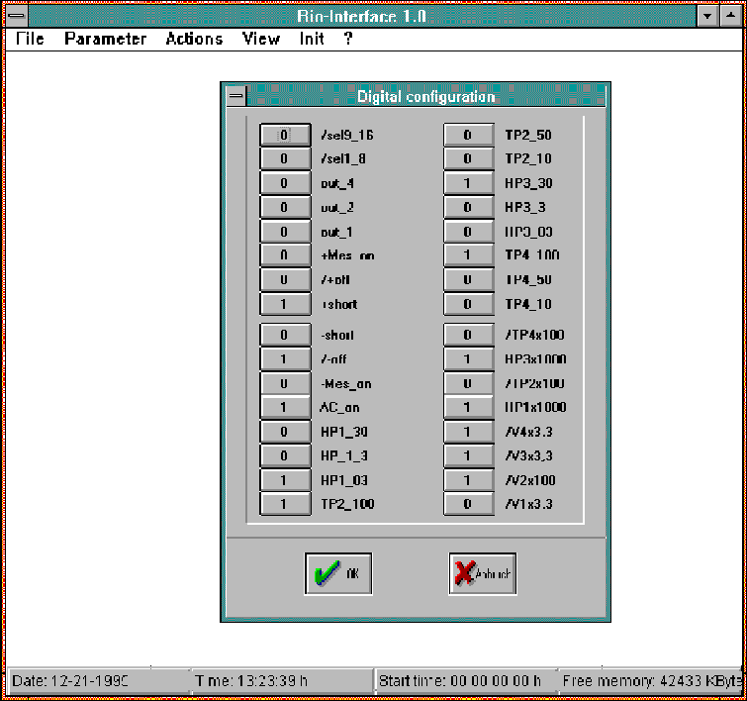Enable the TP4_10 bit

pyautogui.click(x=468, y=304)
